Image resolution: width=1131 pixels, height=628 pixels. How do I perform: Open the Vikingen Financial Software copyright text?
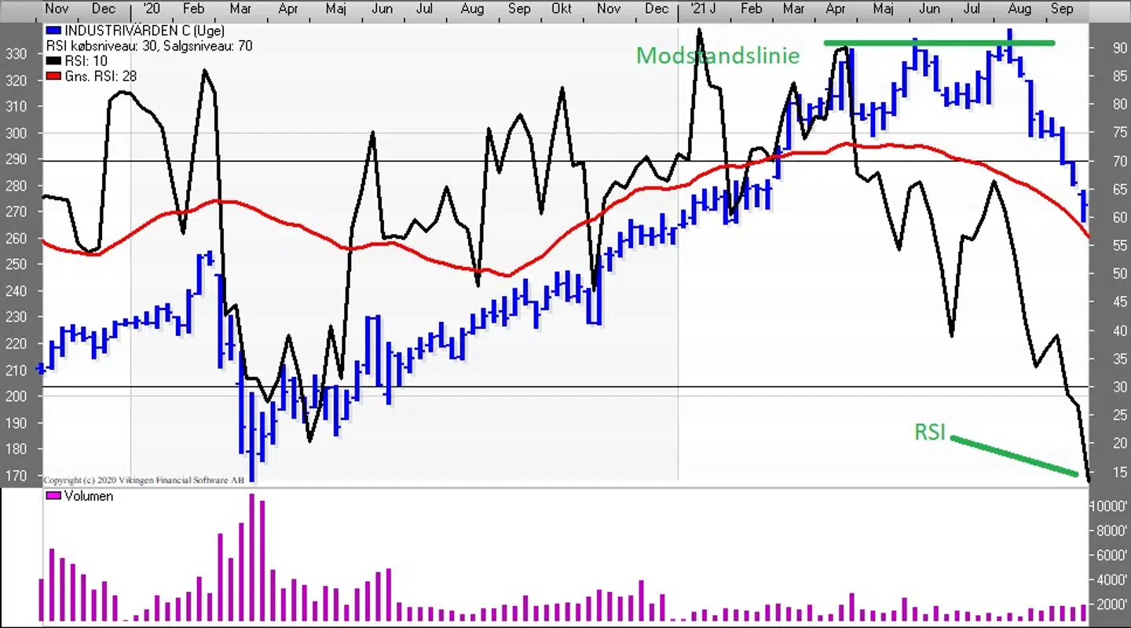(x=143, y=480)
